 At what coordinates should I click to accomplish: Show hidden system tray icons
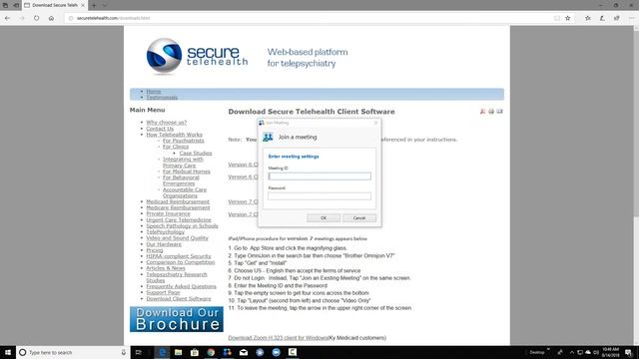572,352
